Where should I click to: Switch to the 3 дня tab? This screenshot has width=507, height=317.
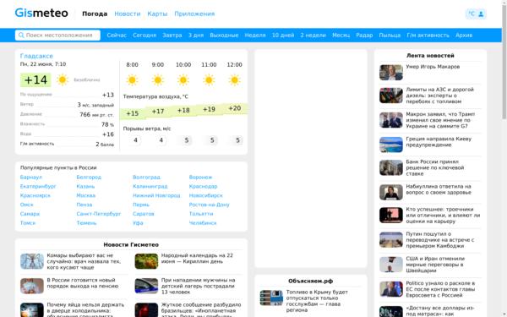[196, 35]
